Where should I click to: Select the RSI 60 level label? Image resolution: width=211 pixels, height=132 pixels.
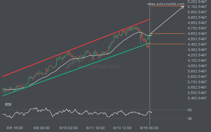189,110
